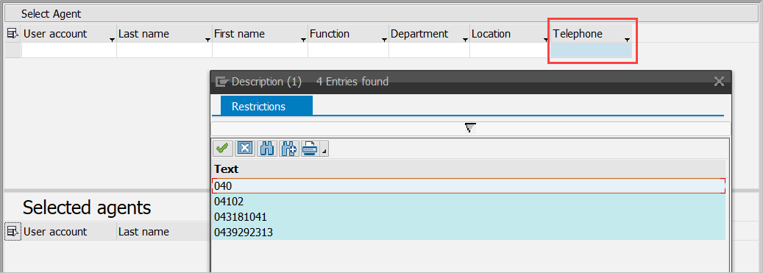Click the Location filter field
Viewport: 763px width, 273px height.
point(510,50)
